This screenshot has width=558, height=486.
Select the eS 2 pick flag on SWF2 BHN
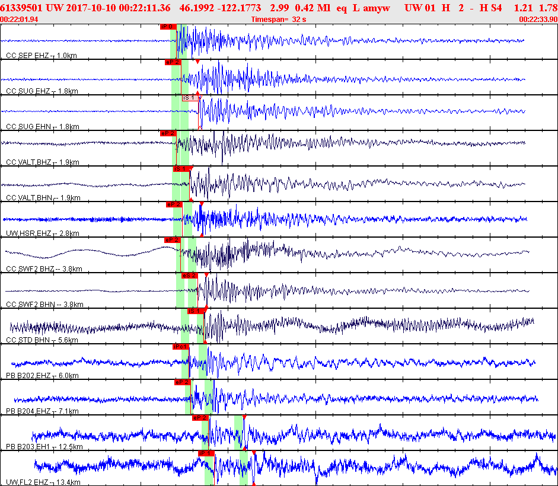[x=189, y=276]
